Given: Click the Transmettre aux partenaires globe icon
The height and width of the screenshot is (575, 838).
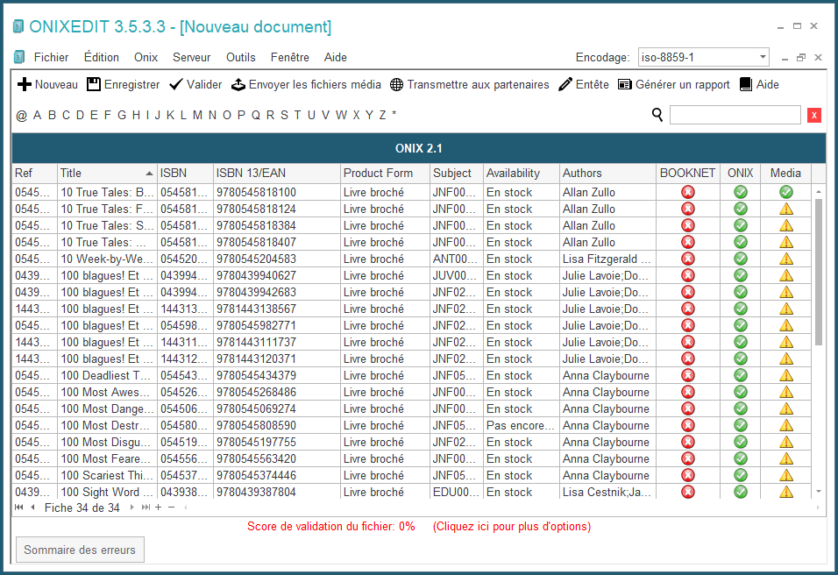Looking at the screenshot, I should click(396, 84).
